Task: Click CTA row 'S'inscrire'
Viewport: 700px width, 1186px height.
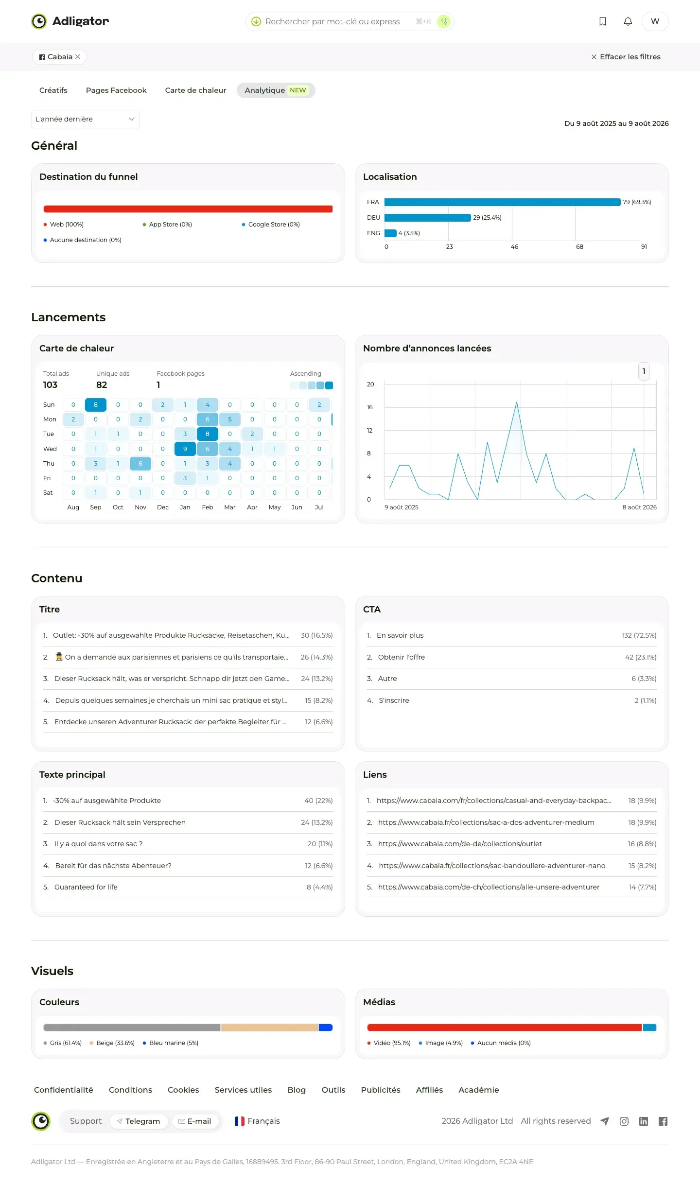Action: point(512,700)
